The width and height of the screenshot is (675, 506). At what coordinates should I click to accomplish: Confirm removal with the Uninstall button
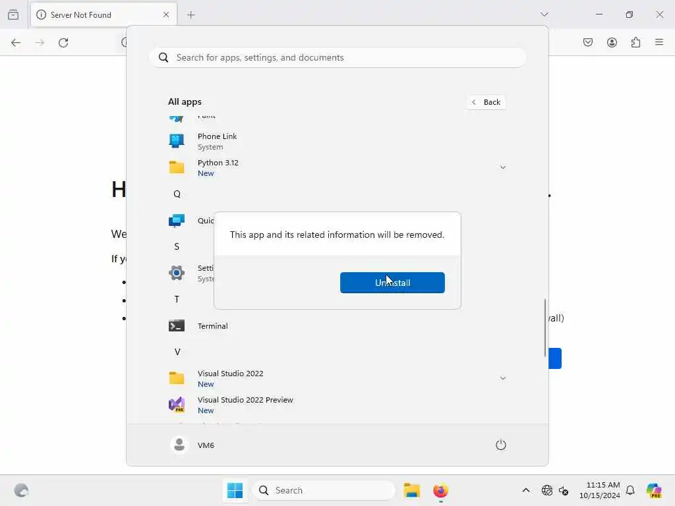(392, 283)
